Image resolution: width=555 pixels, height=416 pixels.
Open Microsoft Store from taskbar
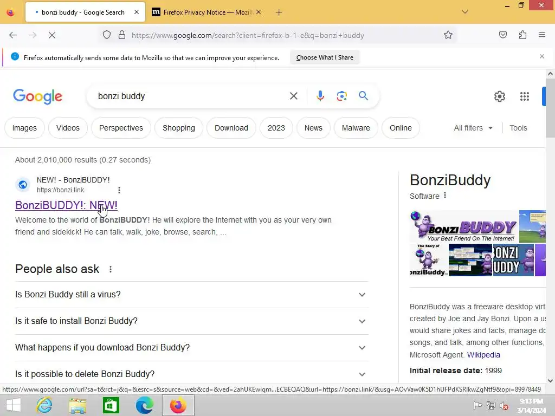click(111, 405)
